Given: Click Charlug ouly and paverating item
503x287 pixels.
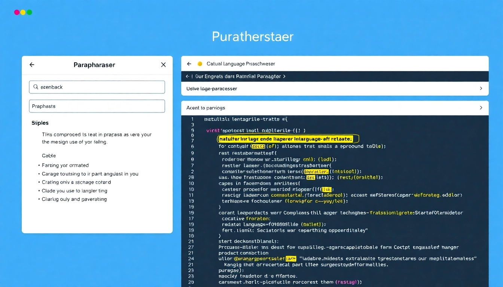Looking at the screenshot, I should point(74,199).
